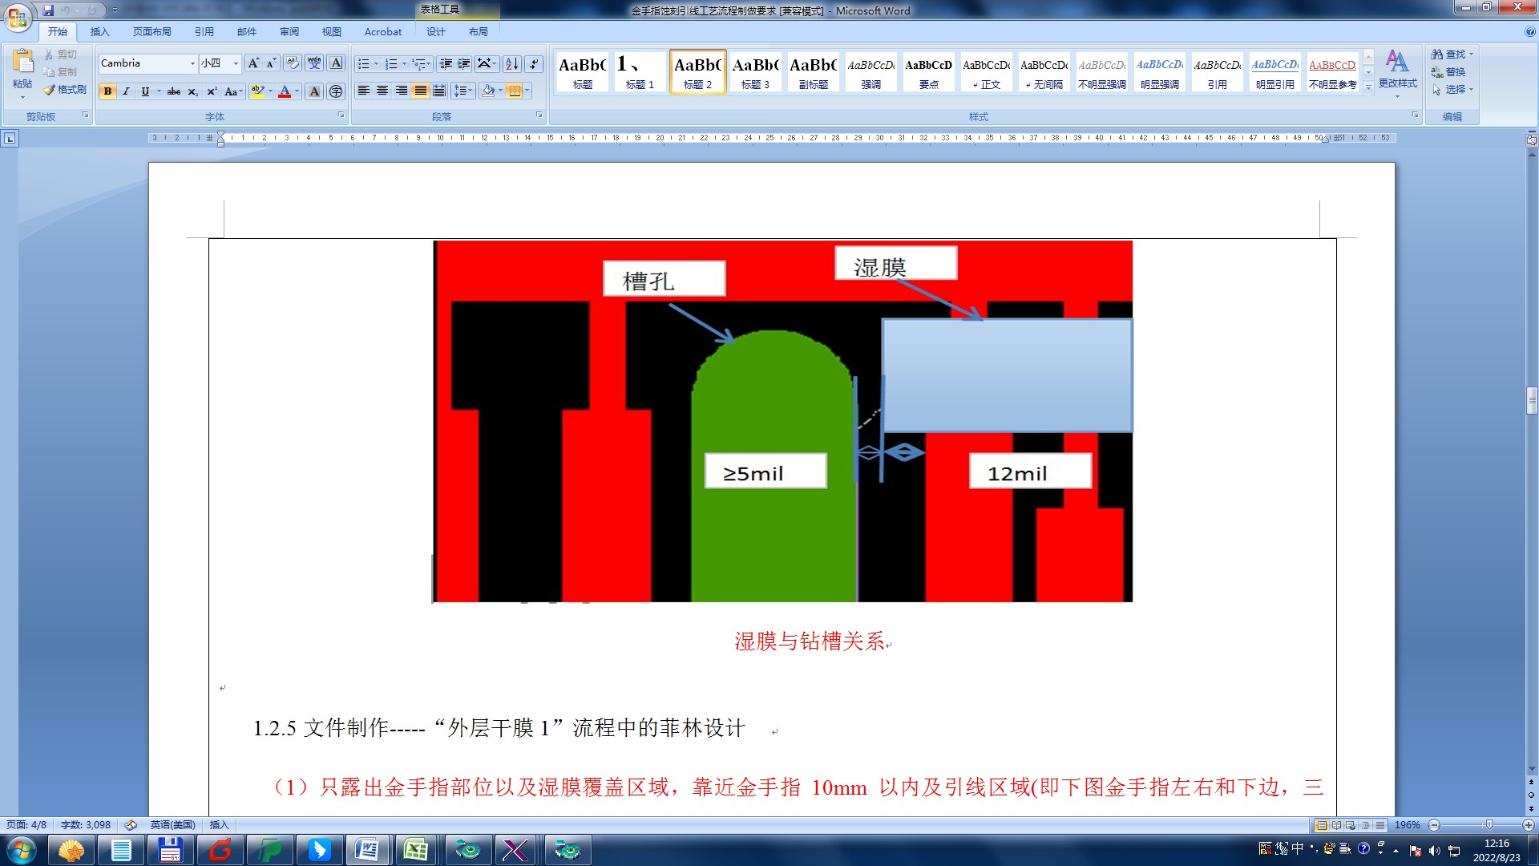Click the Increase Indent icon
This screenshot has height=866, width=1539.
coord(464,63)
